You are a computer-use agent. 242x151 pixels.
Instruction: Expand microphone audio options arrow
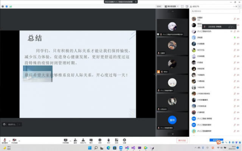[x=9, y=139]
